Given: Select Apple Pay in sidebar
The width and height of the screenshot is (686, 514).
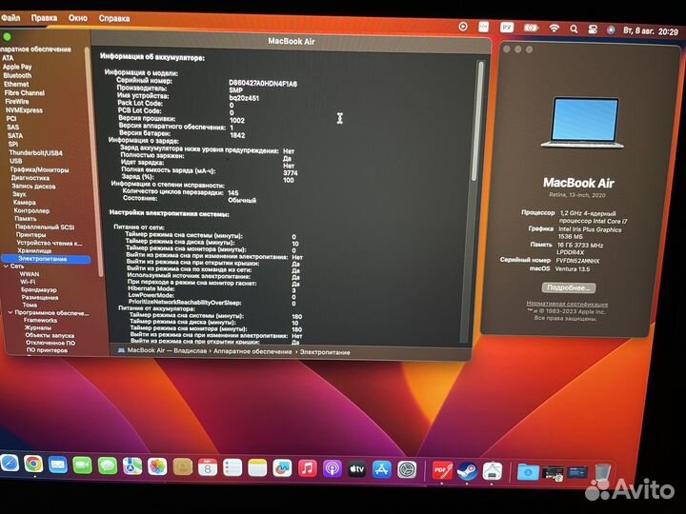Looking at the screenshot, I should [17, 67].
